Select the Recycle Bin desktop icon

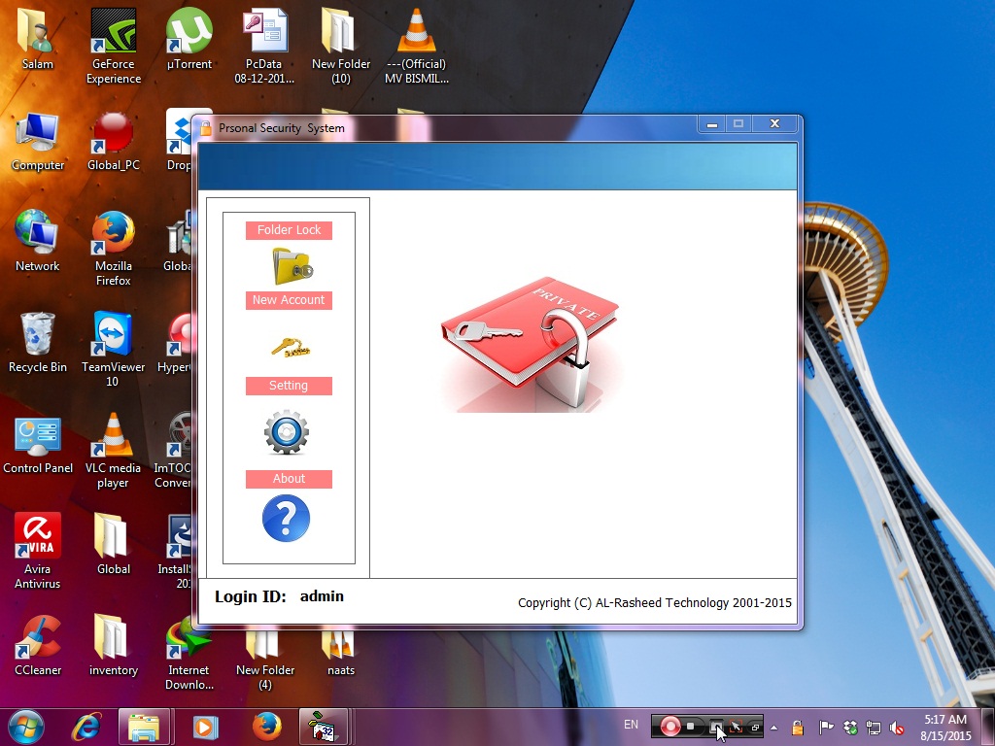pyautogui.click(x=38, y=343)
